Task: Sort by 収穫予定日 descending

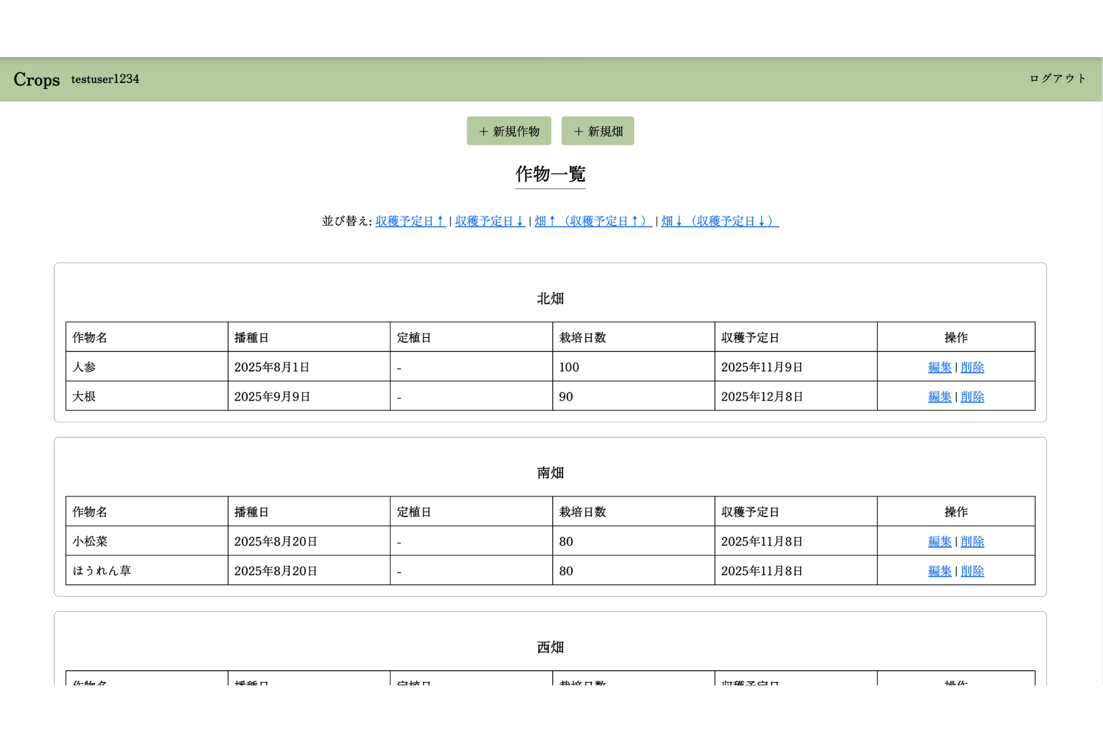Action: pyautogui.click(x=489, y=221)
